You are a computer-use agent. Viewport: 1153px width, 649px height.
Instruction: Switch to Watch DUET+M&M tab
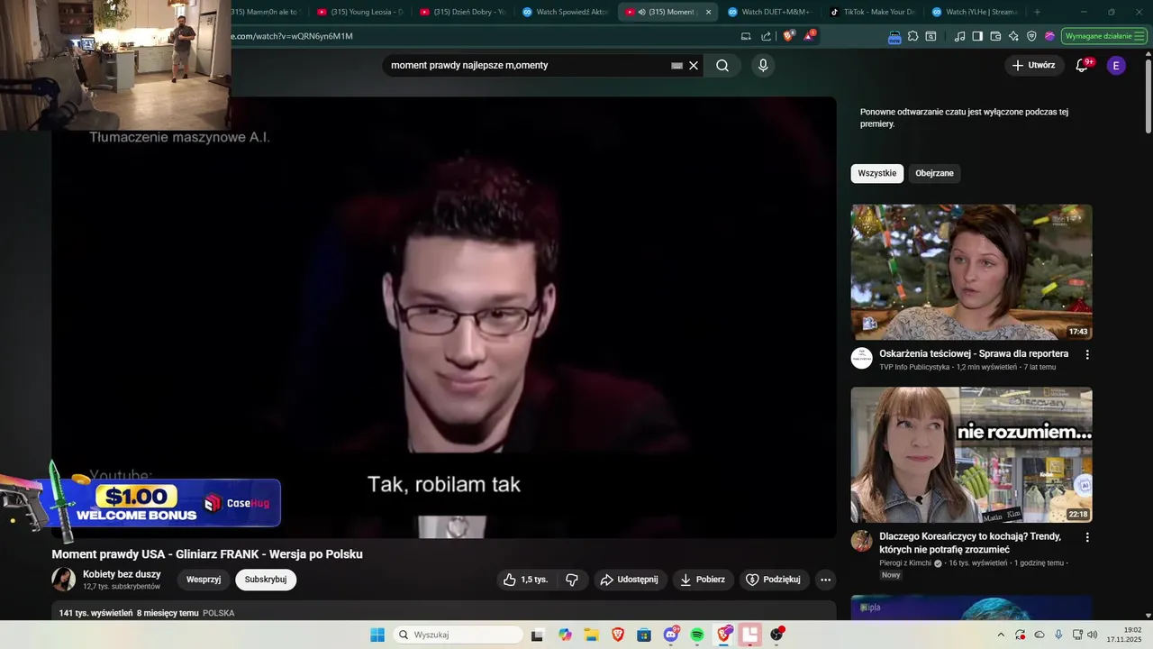771,12
